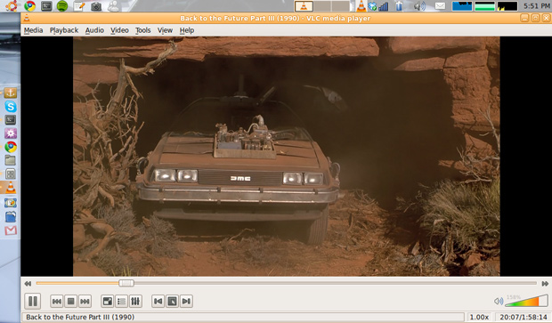This screenshot has height=323, width=552.
Task: Pause the movie playback
Action: 33,301
